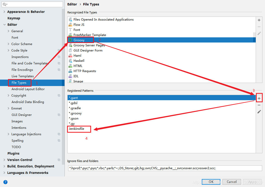265x187 pixels.
Task: Expand Build, Execution, Deployment section
Action: pos(4,166)
